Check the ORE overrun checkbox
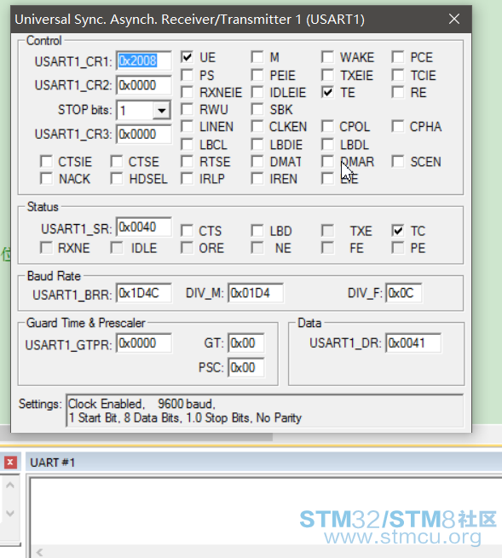Screen dimensions: 502x558 click(187, 248)
